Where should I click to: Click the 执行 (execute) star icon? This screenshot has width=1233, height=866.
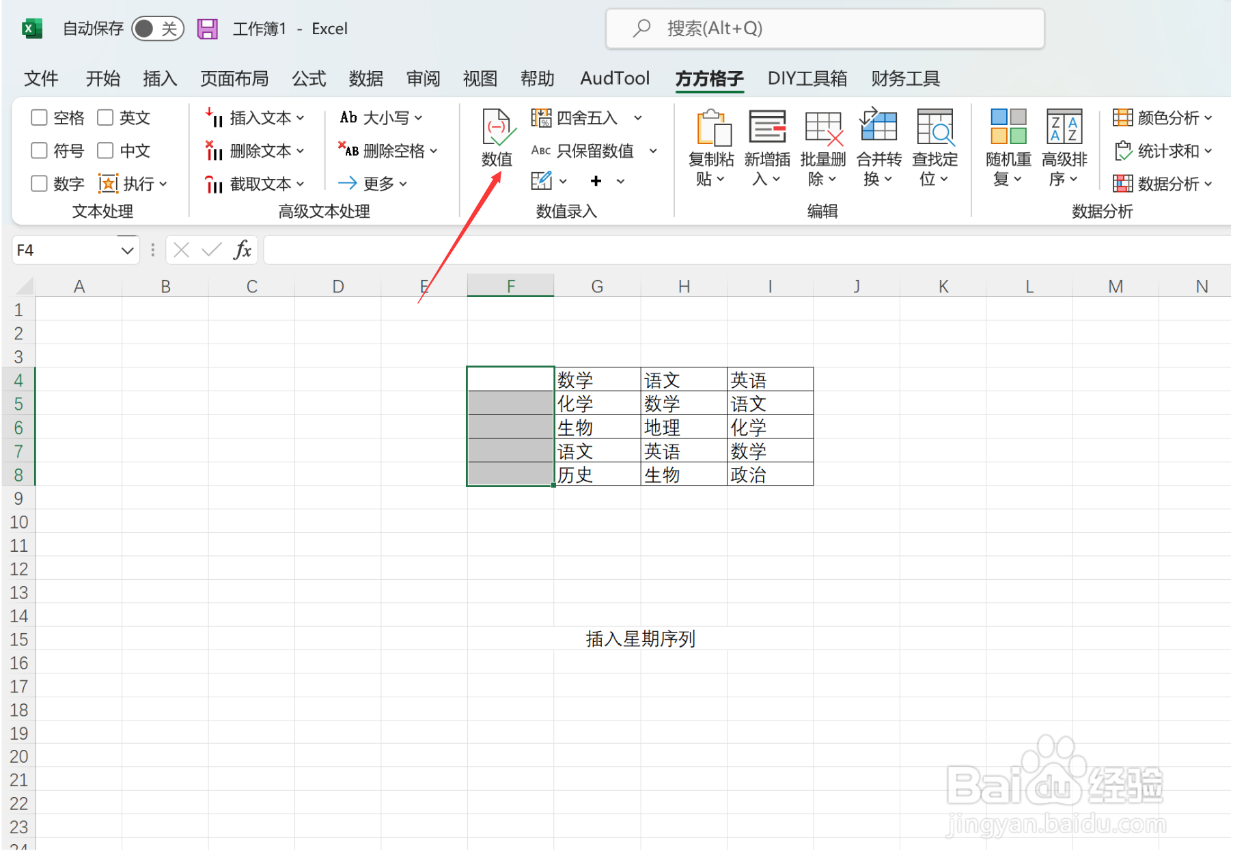click(108, 184)
